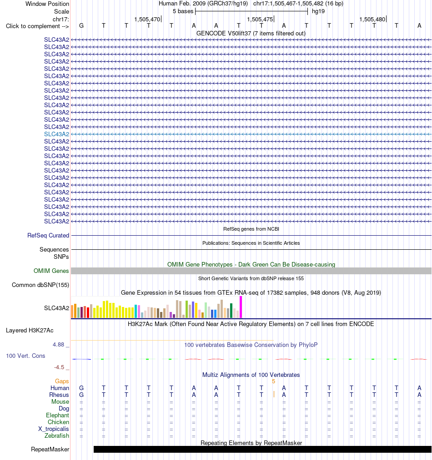The height and width of the screenshot is (460, 432).
Task: Open the 'RefSeq genes from NCBI' track title
Action: tap(251, 229)
